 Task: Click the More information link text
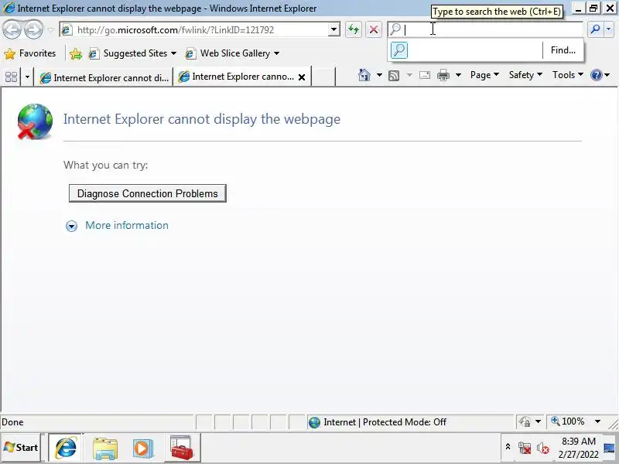tap(127, 225)
